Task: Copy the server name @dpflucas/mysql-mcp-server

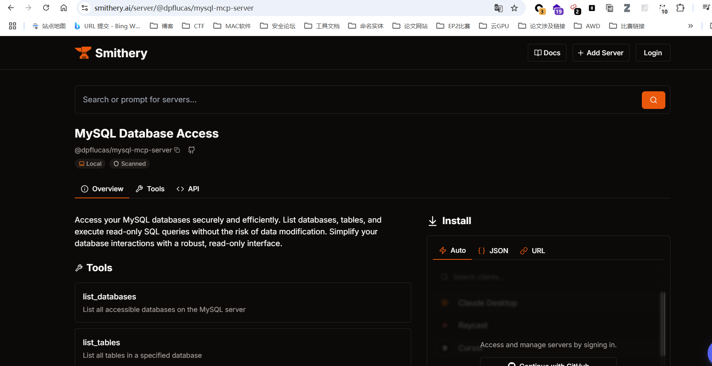Action: [x=177, y=150]
